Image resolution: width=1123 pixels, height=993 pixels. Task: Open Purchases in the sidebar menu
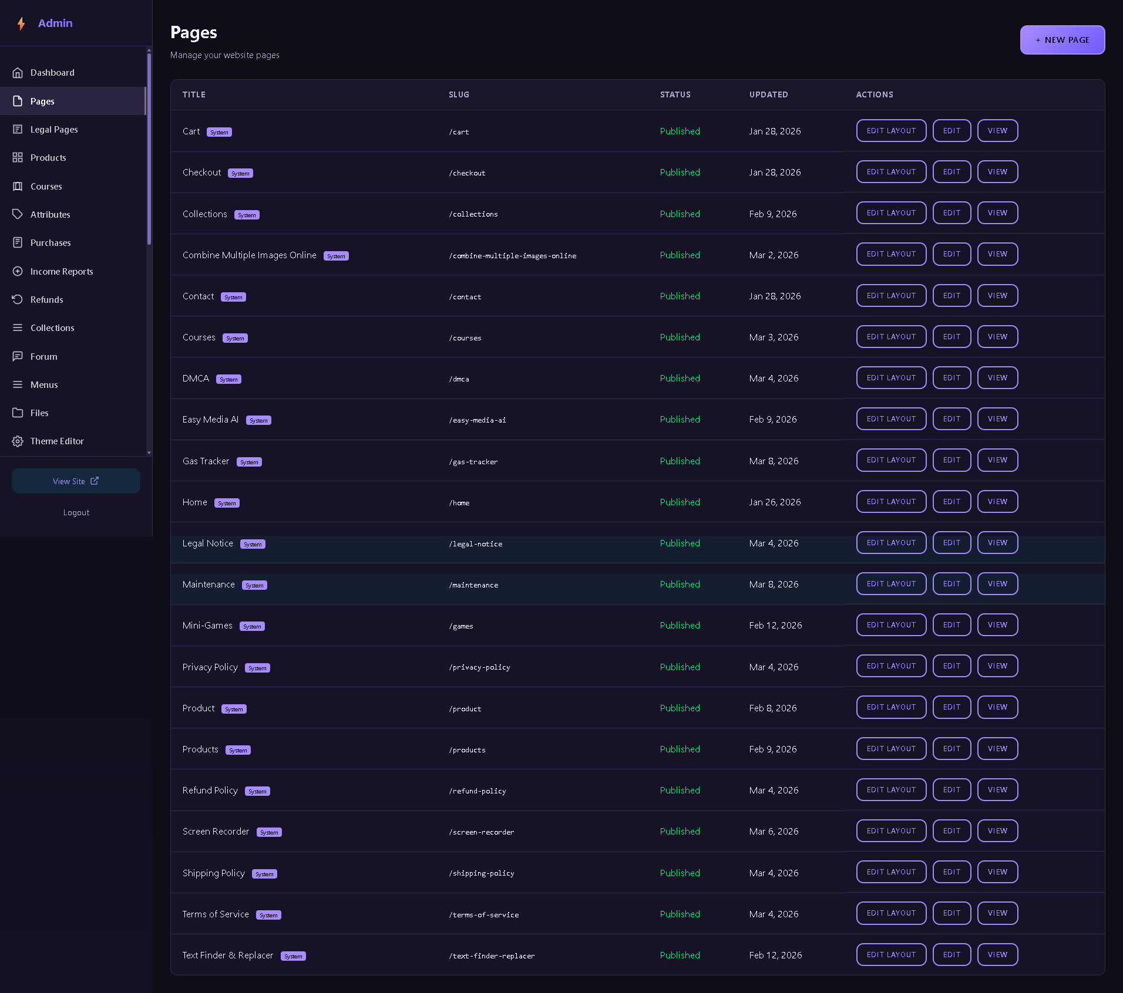[x=73, y=242]
